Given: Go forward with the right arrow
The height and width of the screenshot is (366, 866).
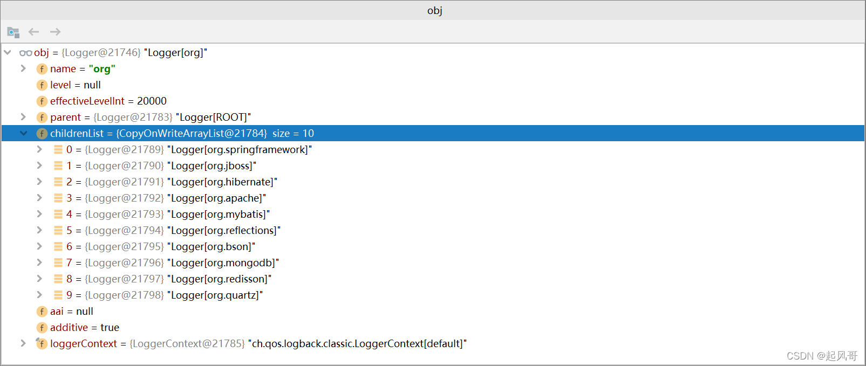Looking at the screenshot, I should [55, 32].
